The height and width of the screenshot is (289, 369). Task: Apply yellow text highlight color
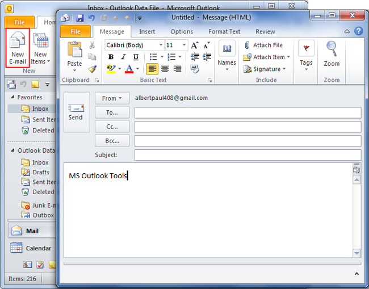pyautogui.click(x=111, y=69)
